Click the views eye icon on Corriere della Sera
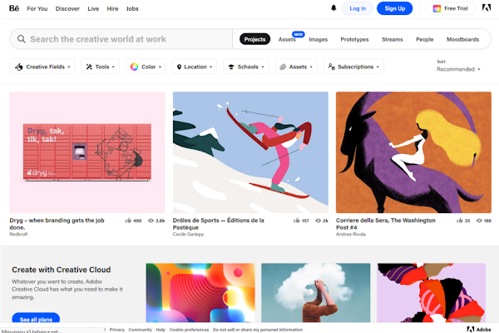 (x=479, y=221)
